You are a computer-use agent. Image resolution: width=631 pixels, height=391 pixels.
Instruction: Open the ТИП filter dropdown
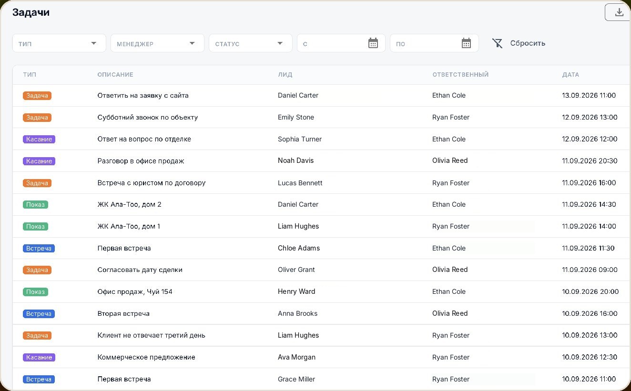point(59,43)
